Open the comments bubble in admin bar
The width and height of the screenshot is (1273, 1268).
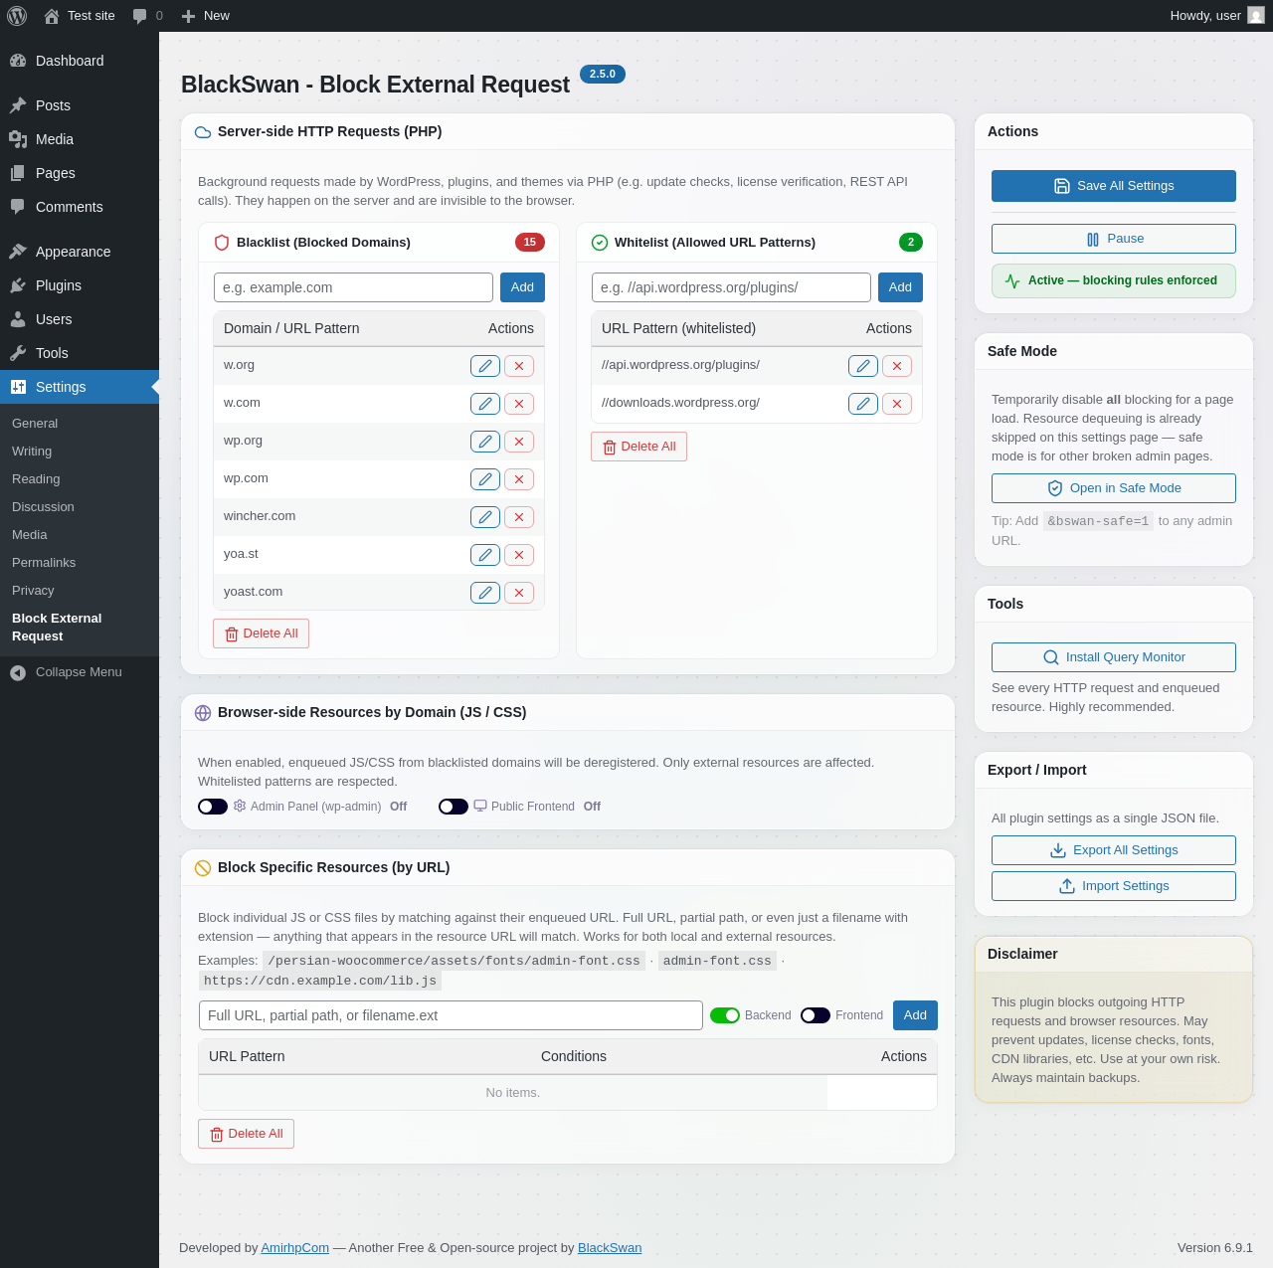(147, 16)
